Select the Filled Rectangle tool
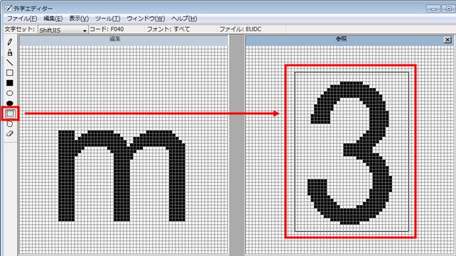The width and height of the screenshot is (456, 256). point(10,83)
